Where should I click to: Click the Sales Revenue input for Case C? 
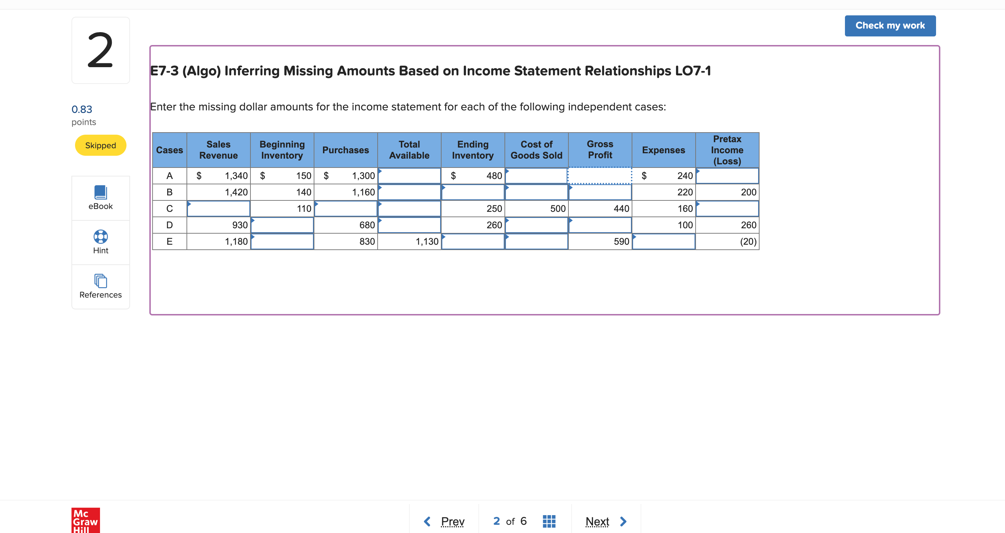point(219,208)
